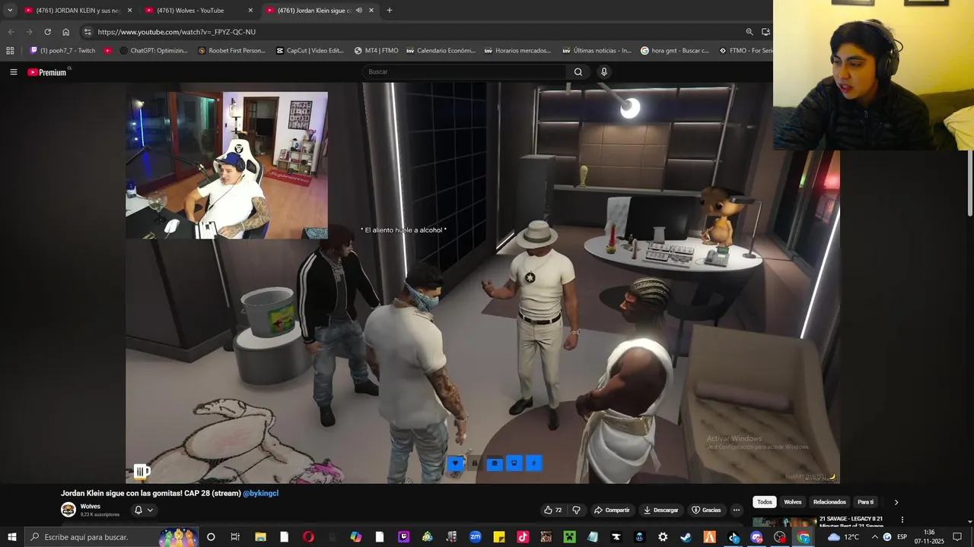Open a new browser tab
974x547 pixels.
[x=390, y=11]
